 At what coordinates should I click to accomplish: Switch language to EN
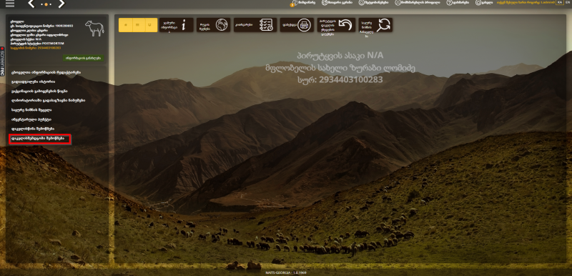point(568,3)
